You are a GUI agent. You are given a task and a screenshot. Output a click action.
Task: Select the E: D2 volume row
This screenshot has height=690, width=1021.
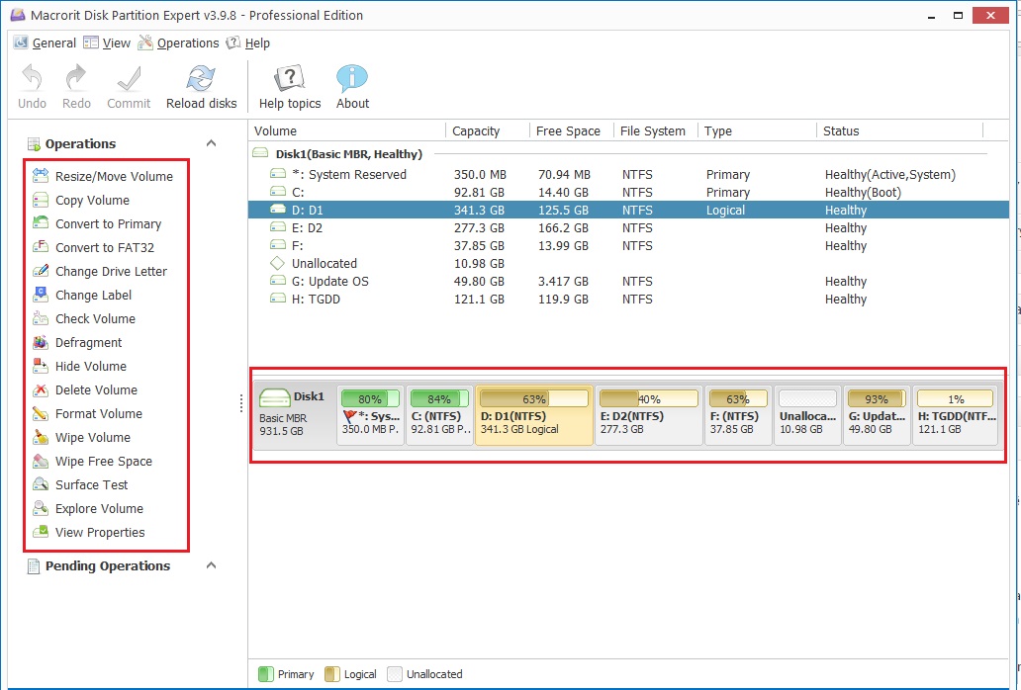point(396,227)
